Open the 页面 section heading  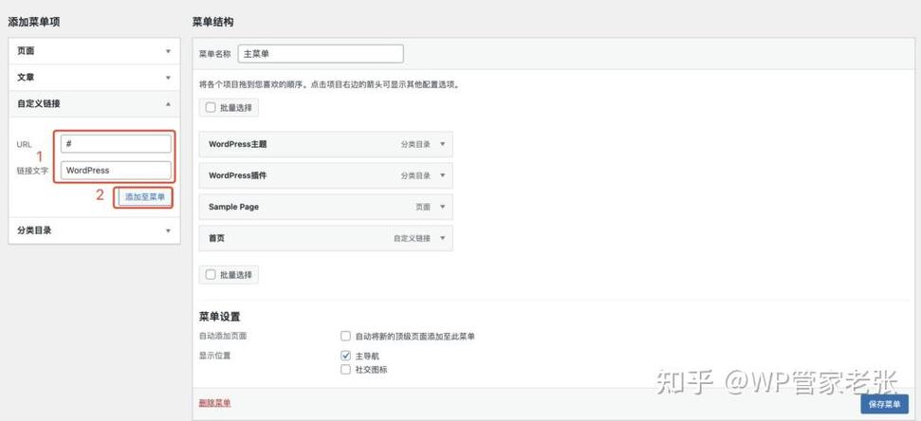[x=26, y=51]
